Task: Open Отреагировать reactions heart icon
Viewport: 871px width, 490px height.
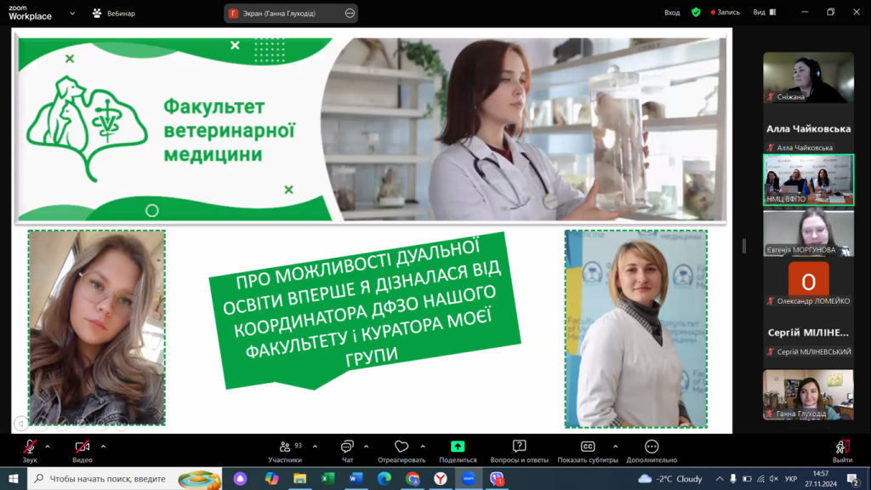Action: [401, 447]
